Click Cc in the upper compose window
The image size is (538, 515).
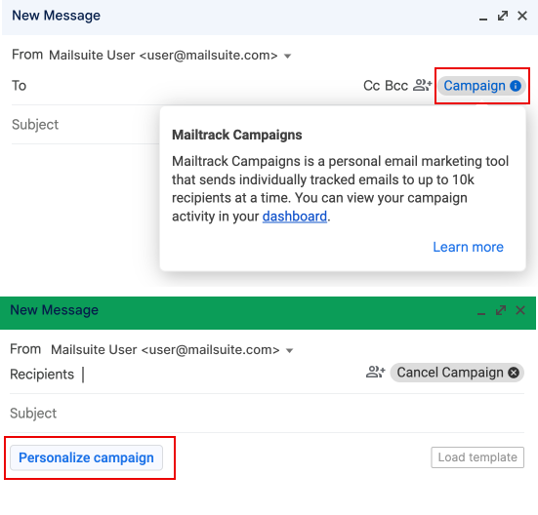point(372,86)
